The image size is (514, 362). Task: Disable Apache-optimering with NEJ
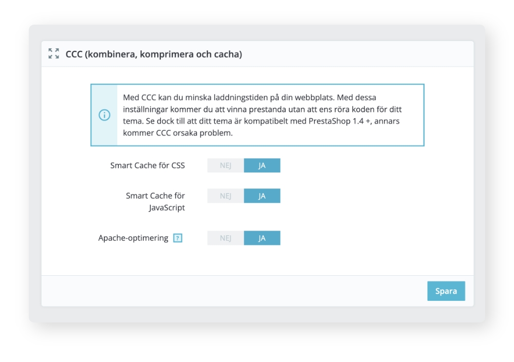tap(226, 238)
